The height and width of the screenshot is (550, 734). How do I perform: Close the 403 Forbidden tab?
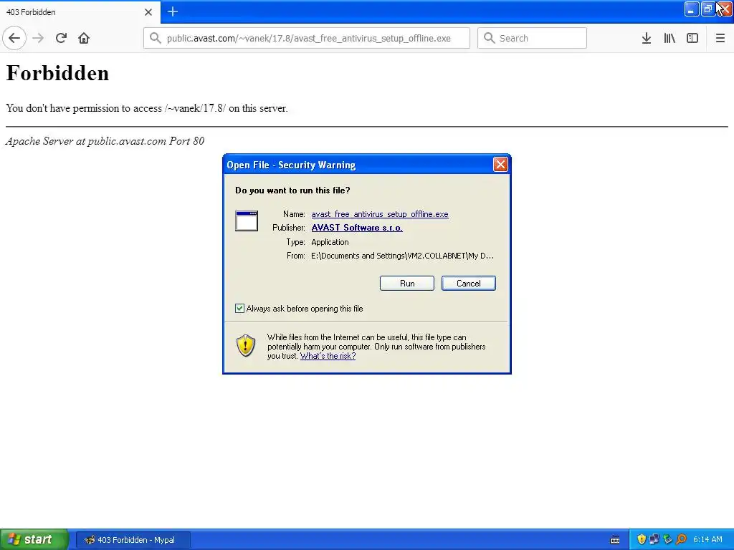coord(148,12)
